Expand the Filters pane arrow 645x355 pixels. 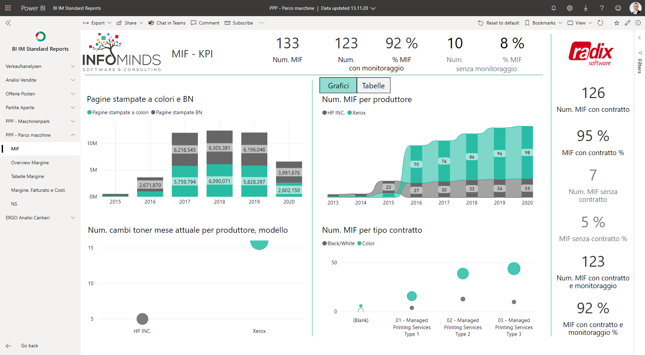tap(640, 38)
